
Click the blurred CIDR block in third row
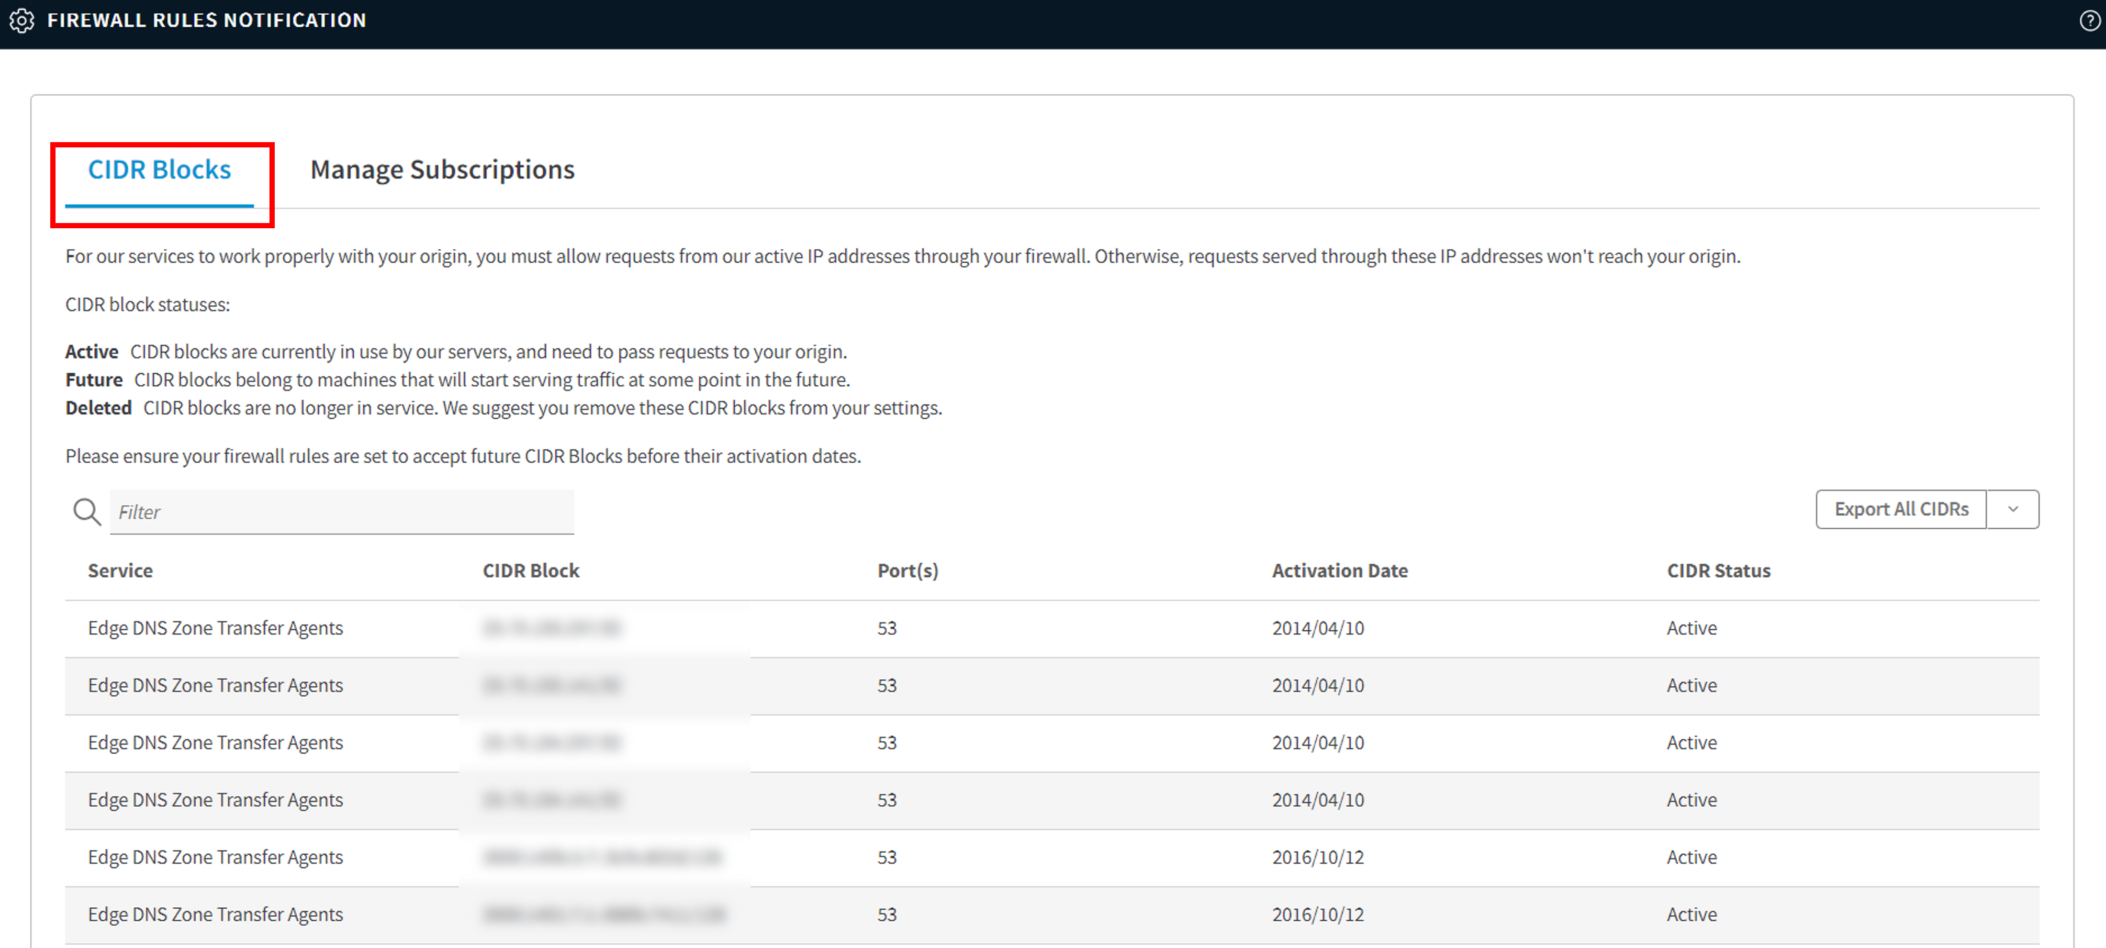[x=552, y=742]
